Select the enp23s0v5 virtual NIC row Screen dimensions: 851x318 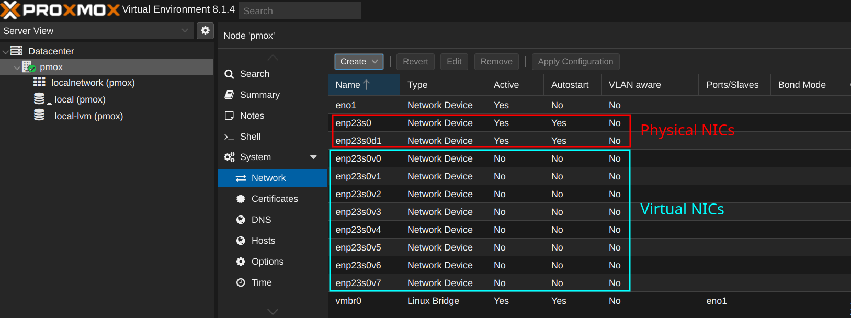click(x=589, y=247)
